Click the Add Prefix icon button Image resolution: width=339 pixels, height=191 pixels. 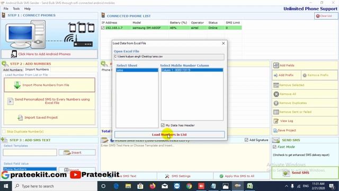[275, 75]
